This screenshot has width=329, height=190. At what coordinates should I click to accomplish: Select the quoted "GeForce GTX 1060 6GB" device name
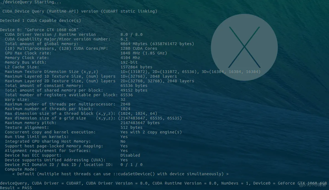pos(52,30)
